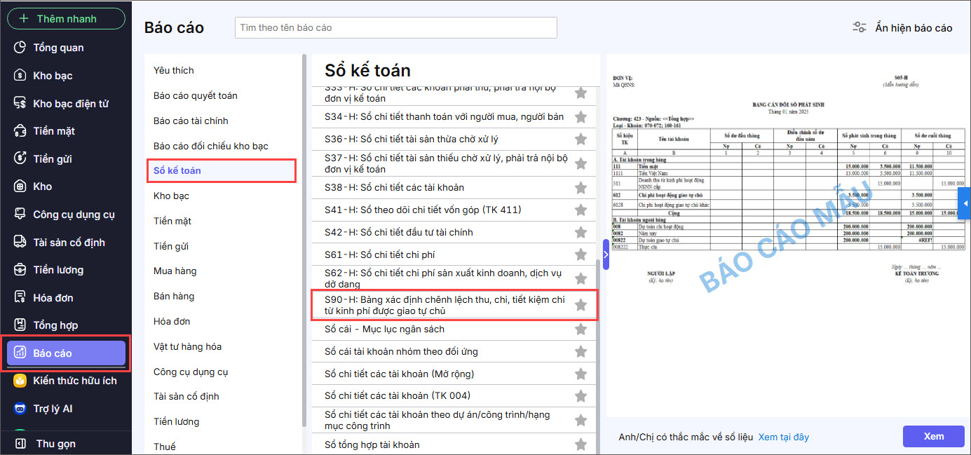Open the Trợ lý AI robot icon
Image resolution: width=971 pixels, height=455 pixels.
20,409
